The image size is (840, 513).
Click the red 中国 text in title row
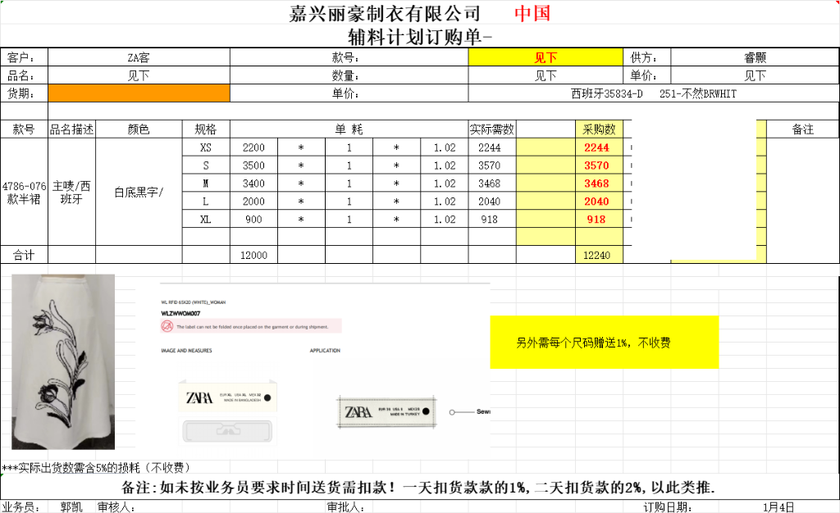tap(532, 14)
